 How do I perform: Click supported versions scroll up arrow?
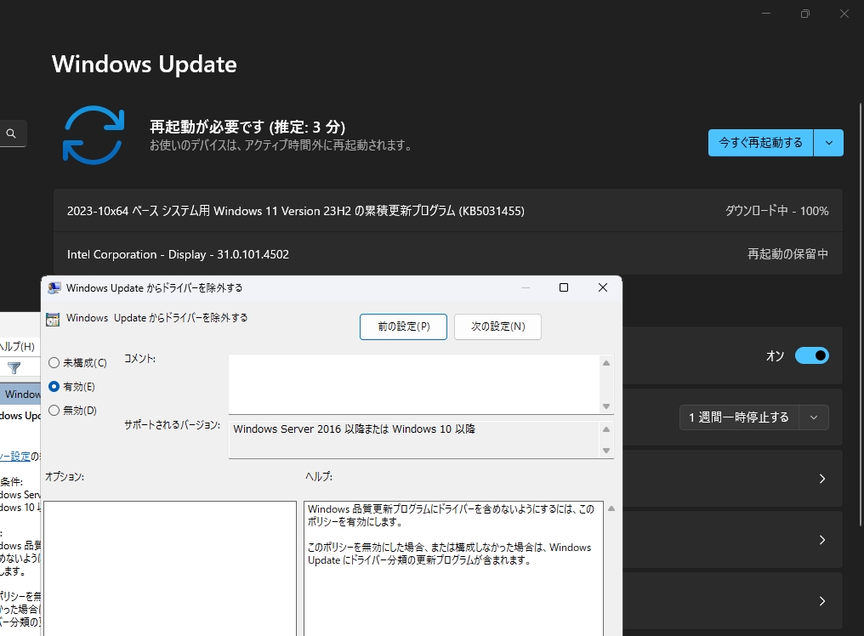(x=606, y=429)
